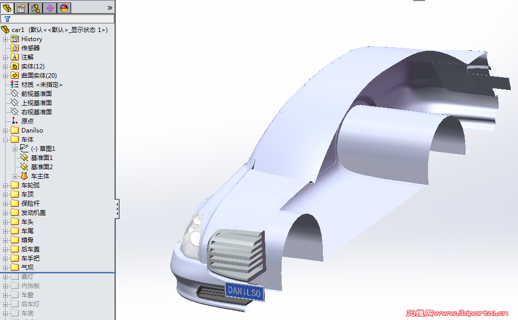Viewport: 518px width, 320px height.
Task: Select the material 材质 icon
Action: (x=14, y=84)
